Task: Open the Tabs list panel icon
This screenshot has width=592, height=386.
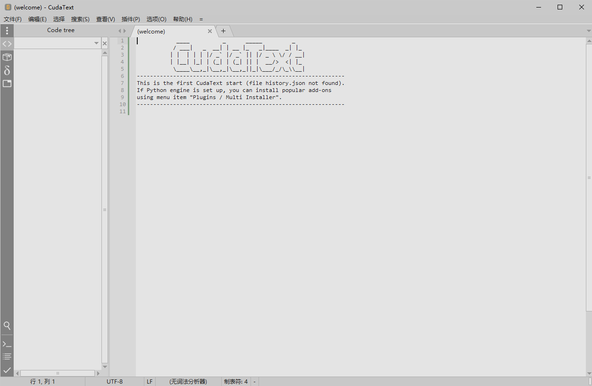Action: click(x=7, y=84)
